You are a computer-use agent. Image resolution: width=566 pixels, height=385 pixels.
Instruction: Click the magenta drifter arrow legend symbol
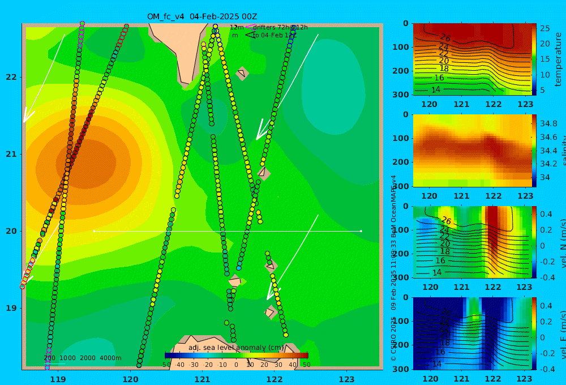point(250,27)
